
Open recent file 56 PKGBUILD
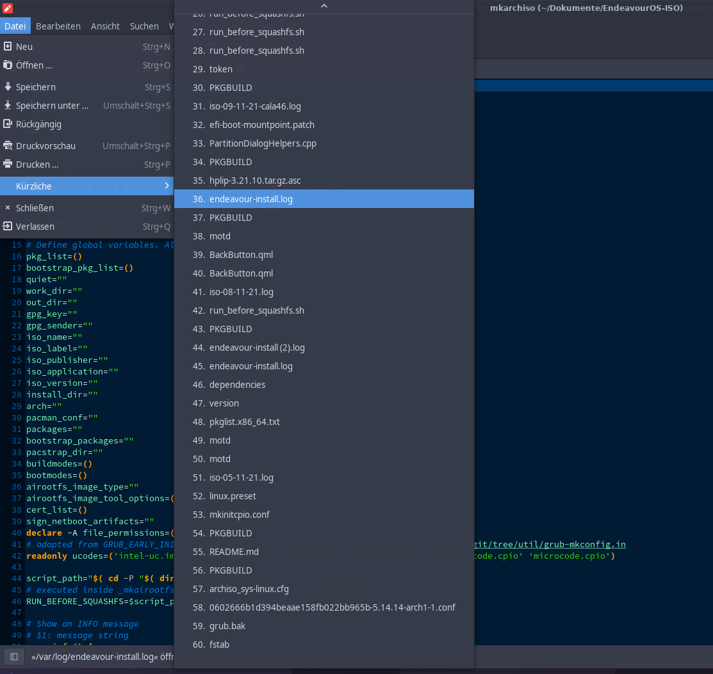coord(324,570)
